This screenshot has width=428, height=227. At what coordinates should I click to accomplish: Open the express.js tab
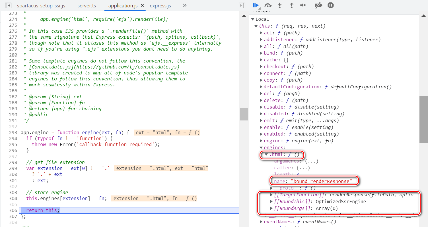[160, 6]
